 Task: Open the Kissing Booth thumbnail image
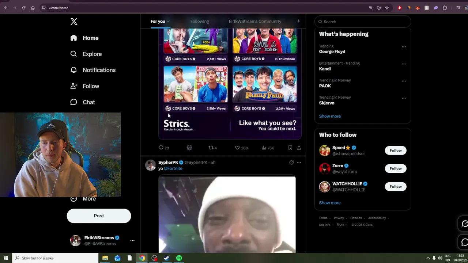click(x=196, y=84)
